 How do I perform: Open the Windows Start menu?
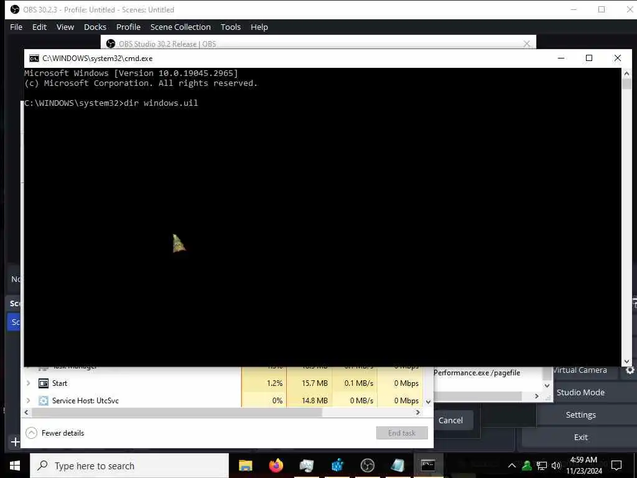tap(15, 466)
